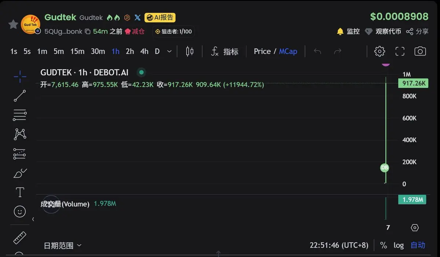The width and height of the screenshot is (440, 257).
Task: Open the X (Twitter) link icon
Action: click(137, 17)
